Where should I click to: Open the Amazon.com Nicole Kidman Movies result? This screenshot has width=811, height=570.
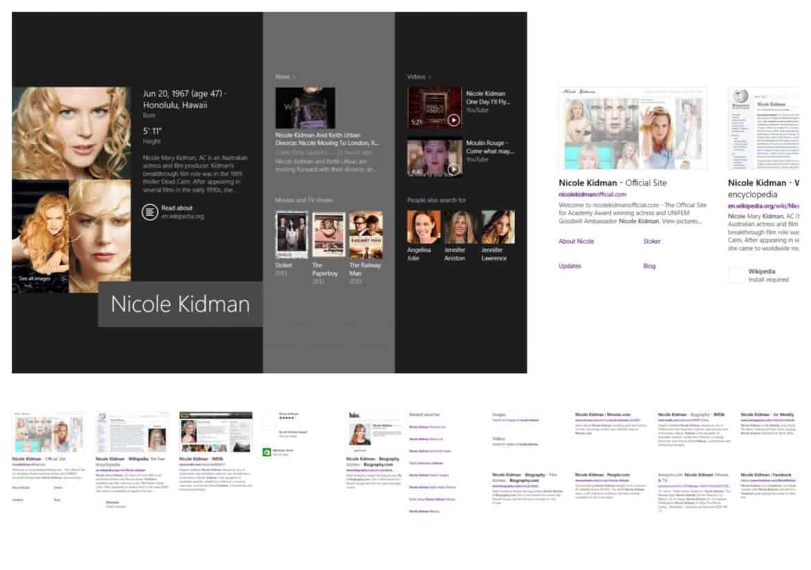(x=693, y=477)
